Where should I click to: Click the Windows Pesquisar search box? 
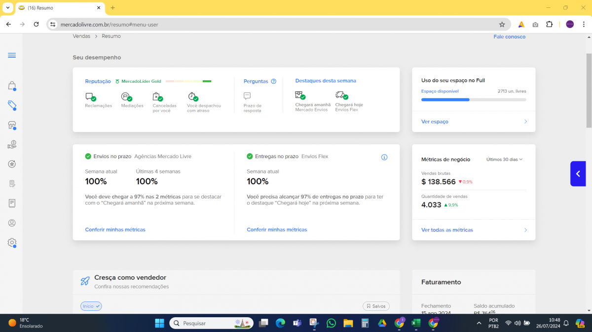click(211, 323)
